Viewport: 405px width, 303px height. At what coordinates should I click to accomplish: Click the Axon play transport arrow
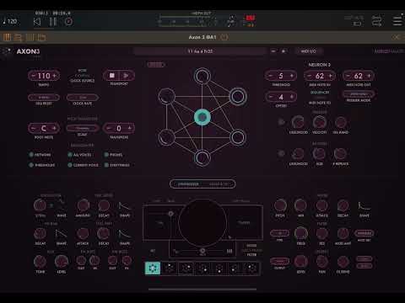pos(127,76)
